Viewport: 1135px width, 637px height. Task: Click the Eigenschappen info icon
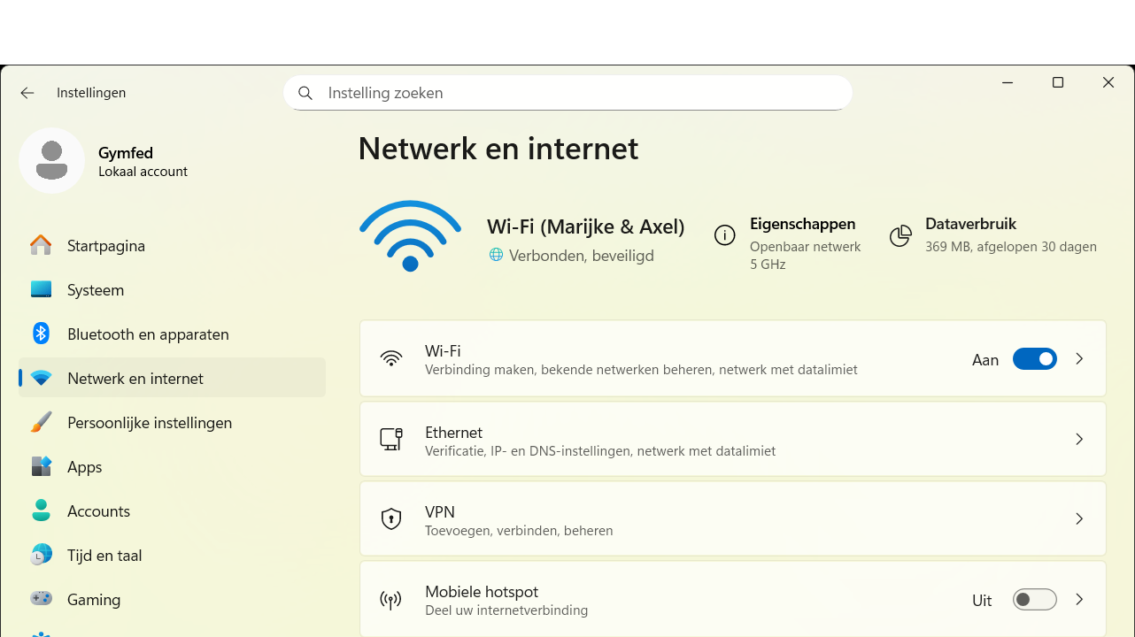pyautogui.click(x=724, y=235)
